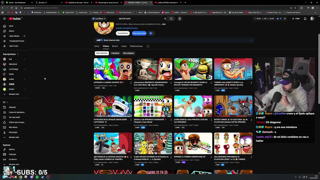Click the Suscribirme button
The image size is (320, 180).
123,33
